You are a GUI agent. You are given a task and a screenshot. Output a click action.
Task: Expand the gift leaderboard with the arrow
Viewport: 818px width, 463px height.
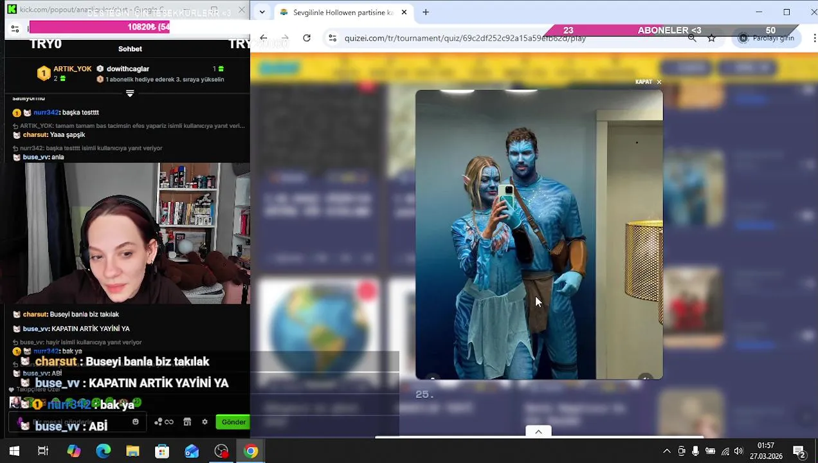click(x=130, y=94)
